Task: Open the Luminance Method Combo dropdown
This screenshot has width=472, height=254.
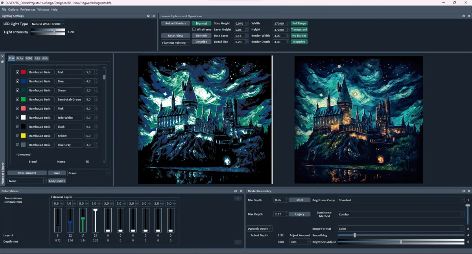Action: (x=401, y=214)
